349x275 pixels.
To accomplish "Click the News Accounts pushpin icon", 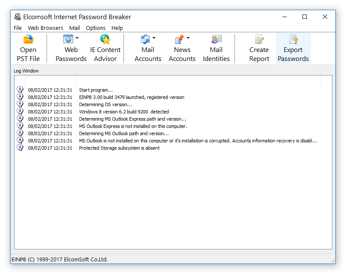I will pyautogui.click(x=179, y=39).
